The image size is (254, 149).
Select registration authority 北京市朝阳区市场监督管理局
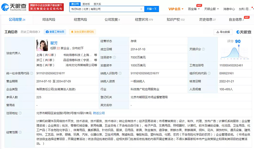pyautogui.click(x=149, y=97)
